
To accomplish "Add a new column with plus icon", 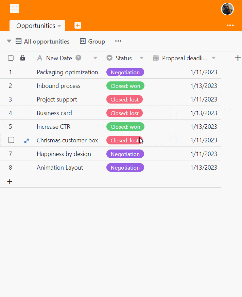I will point(238,58).
